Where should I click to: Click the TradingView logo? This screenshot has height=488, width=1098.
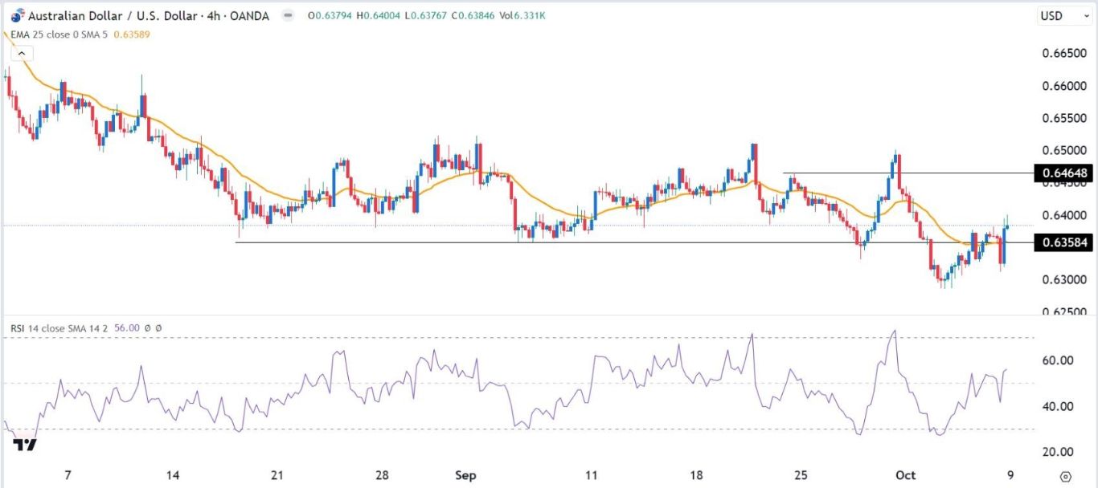click(26, 444)
